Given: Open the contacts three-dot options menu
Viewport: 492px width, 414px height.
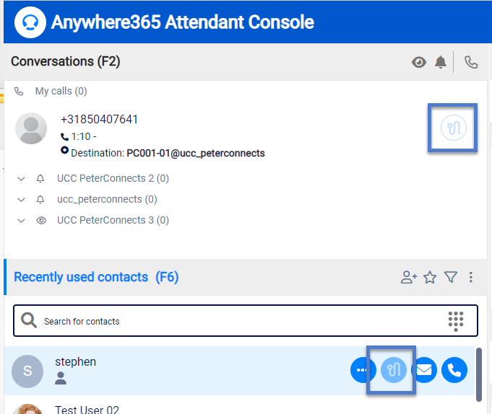Looking at the screenshot, I should click(x=471, y=277).
